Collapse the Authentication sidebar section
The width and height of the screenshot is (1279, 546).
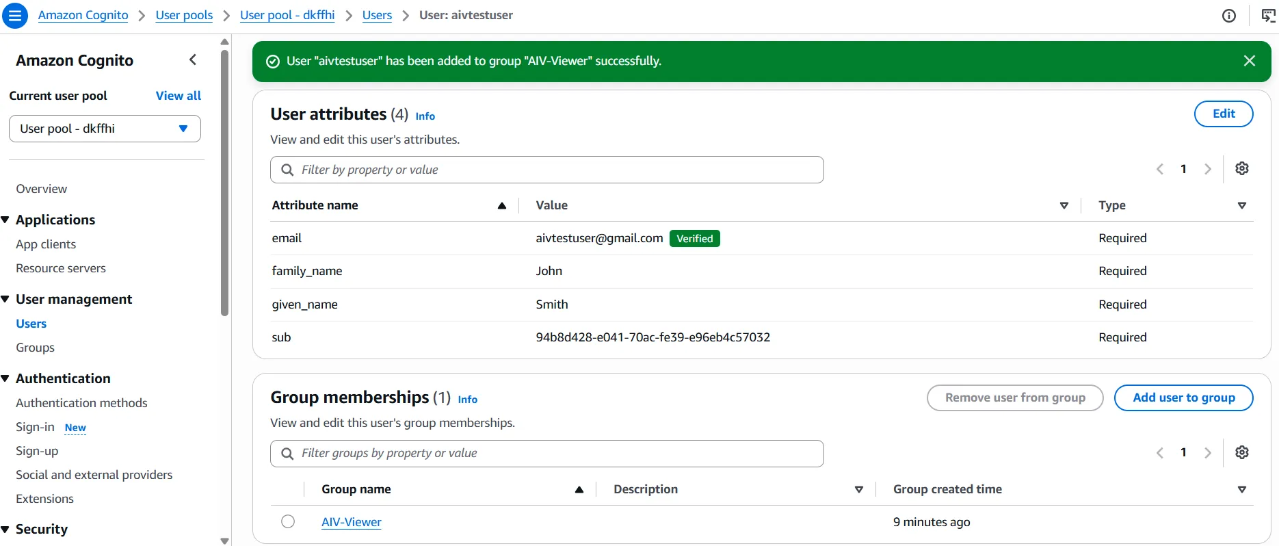(x=5, y=378)
